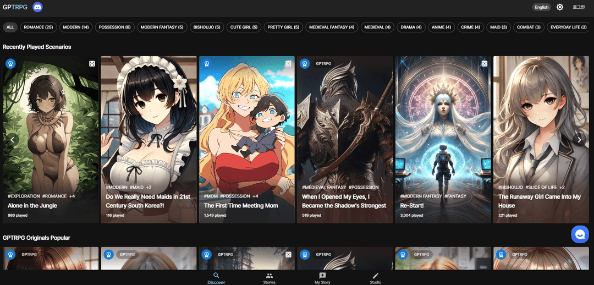Filter by BISHOUJO (5) tag
Viewport: 594px width, 285px height.
coord(207,28)
